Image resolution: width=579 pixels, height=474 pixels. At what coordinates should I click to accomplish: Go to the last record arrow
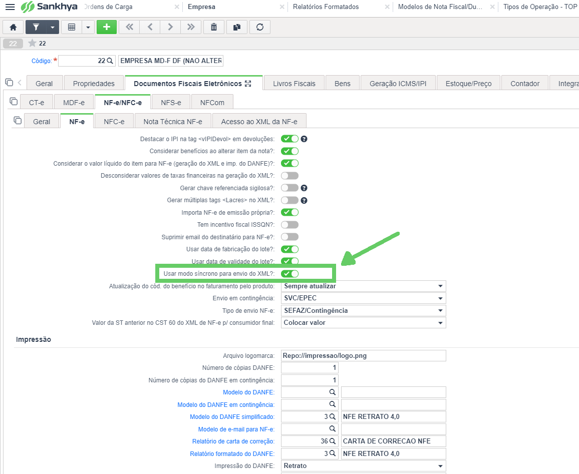pyautogui.click(x=191, y=27)
